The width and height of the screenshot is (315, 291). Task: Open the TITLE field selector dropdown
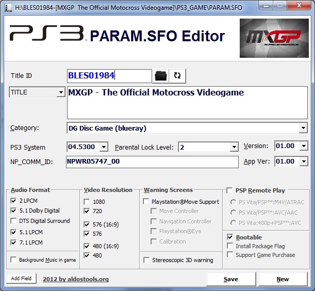[x=60, y=92]
